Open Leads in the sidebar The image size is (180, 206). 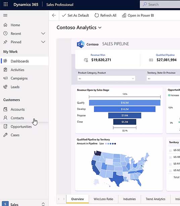pyautogui.click(x=24, y=87)
